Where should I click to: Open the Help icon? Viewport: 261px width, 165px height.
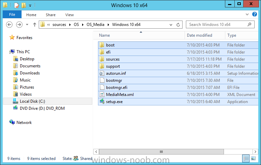[x=254, y=14]
